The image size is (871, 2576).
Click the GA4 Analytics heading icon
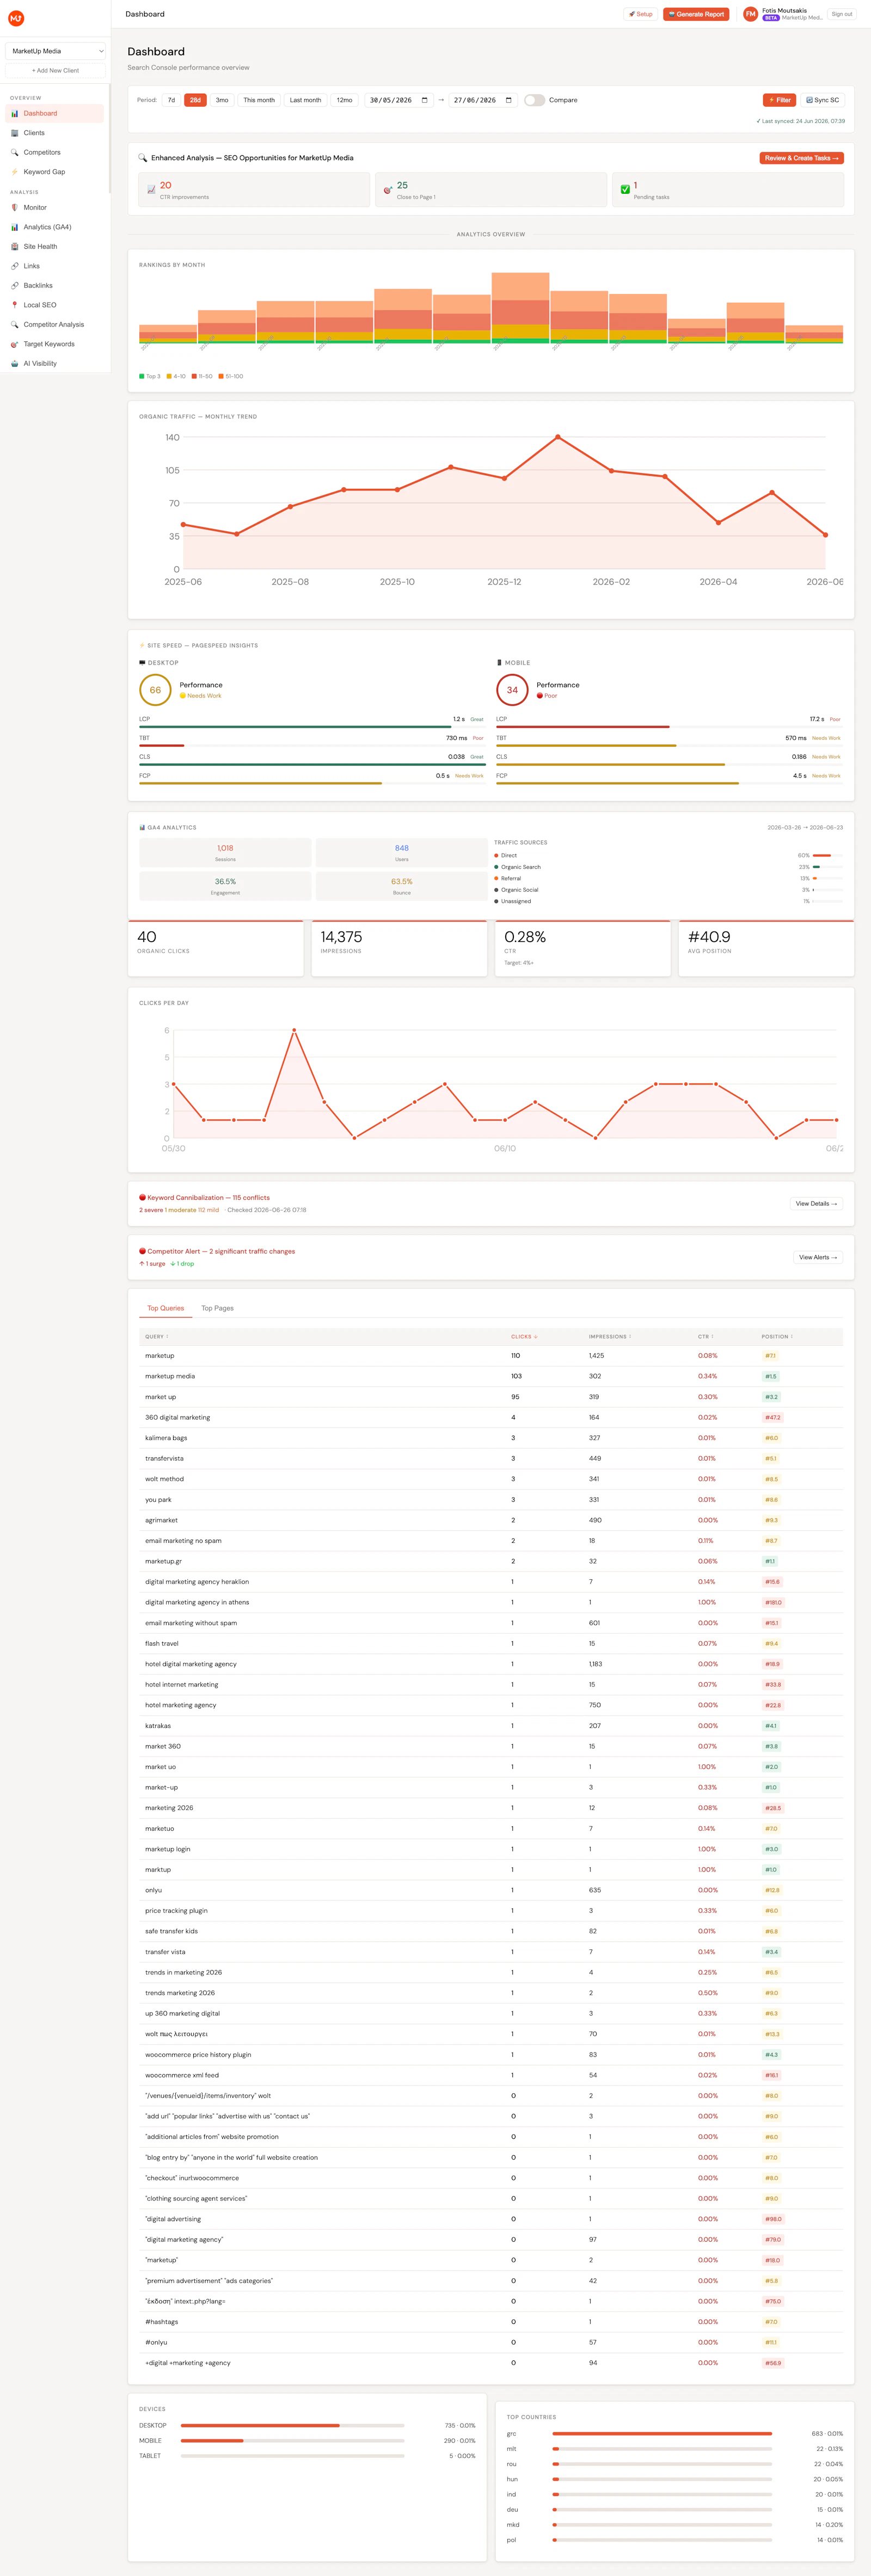tap(142, 827)
